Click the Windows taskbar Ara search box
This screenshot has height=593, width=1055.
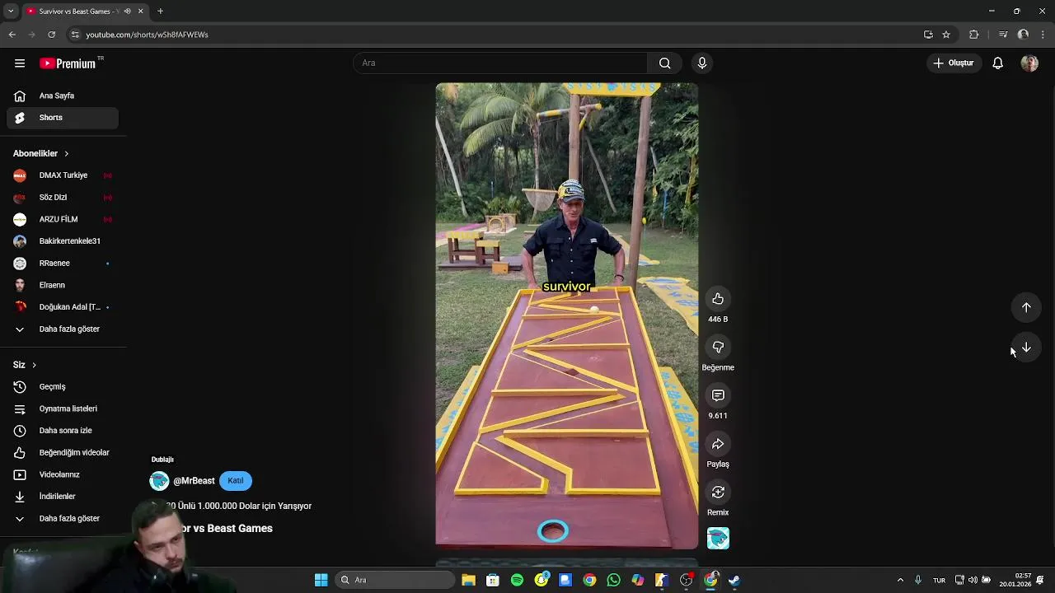(395, 580)
